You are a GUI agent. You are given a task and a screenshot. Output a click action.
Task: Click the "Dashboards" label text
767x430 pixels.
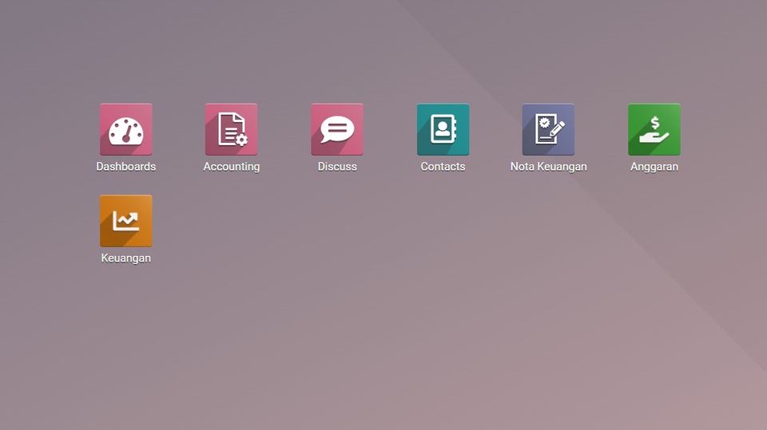pyautogui.click(x=125, y=167)
